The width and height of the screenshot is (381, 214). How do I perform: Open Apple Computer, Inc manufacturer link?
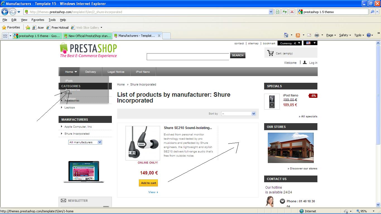(x=78, y=127)
